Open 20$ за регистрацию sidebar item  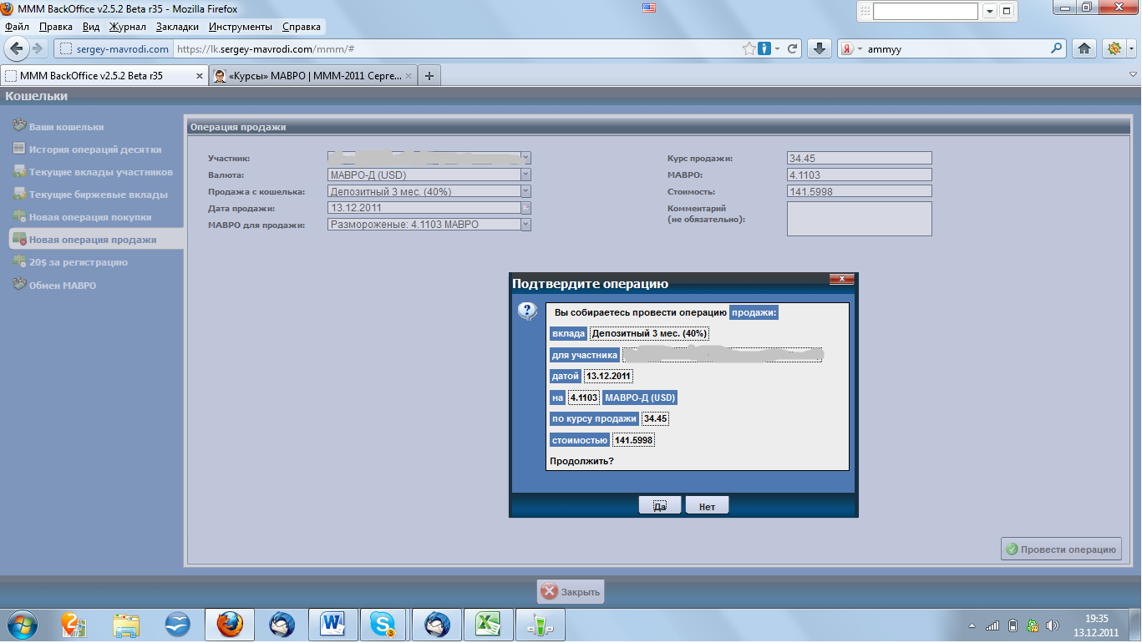coord(78,262)
